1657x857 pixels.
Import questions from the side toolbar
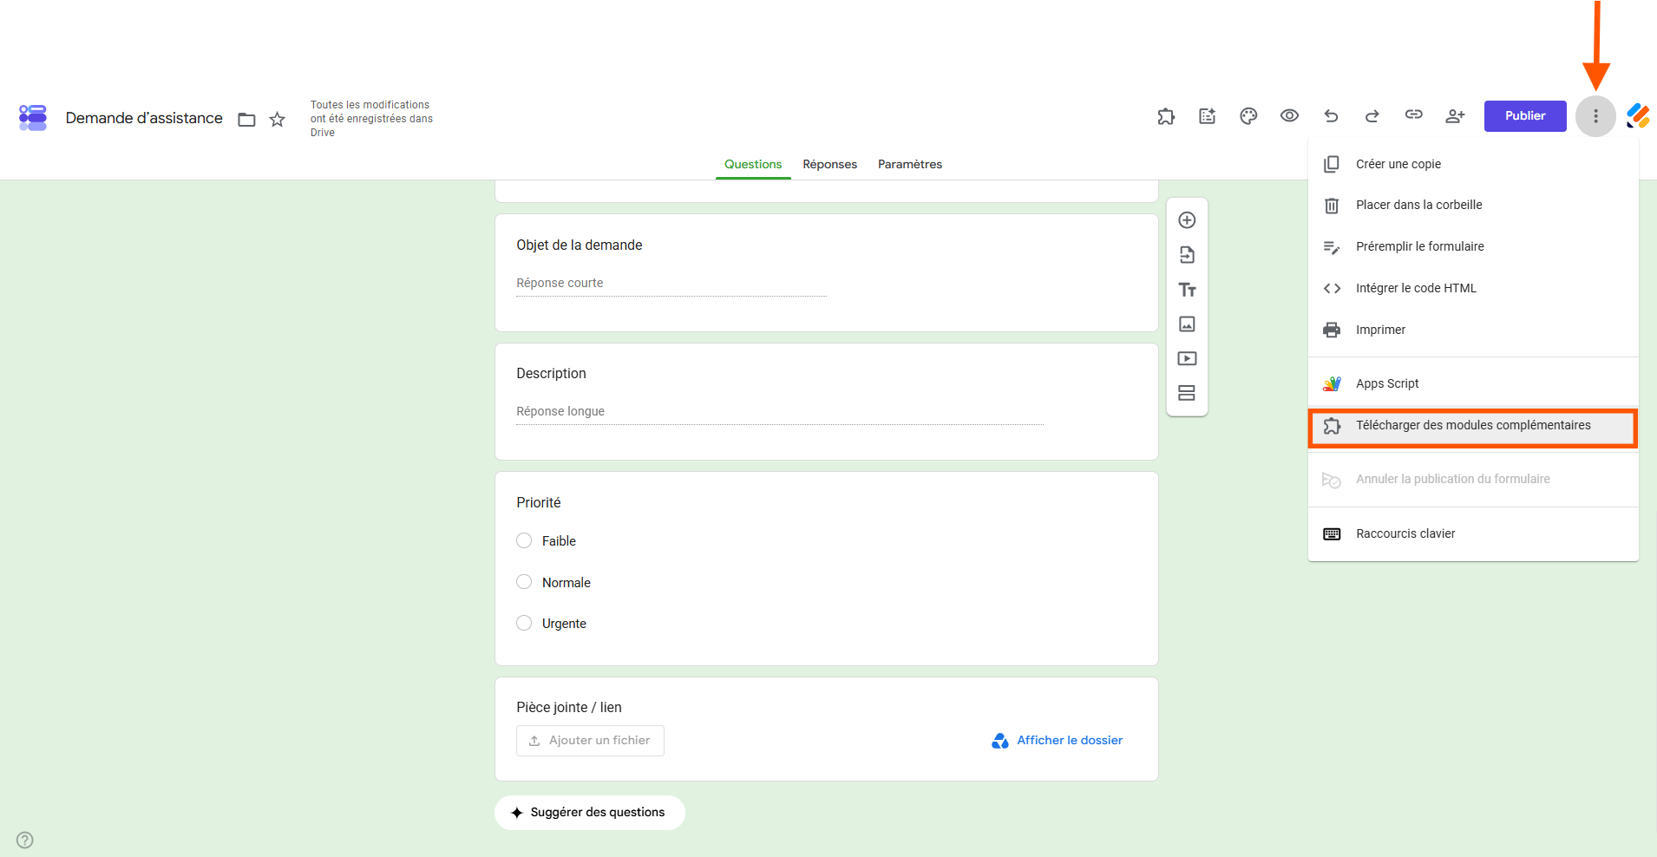click(1187, 255)
